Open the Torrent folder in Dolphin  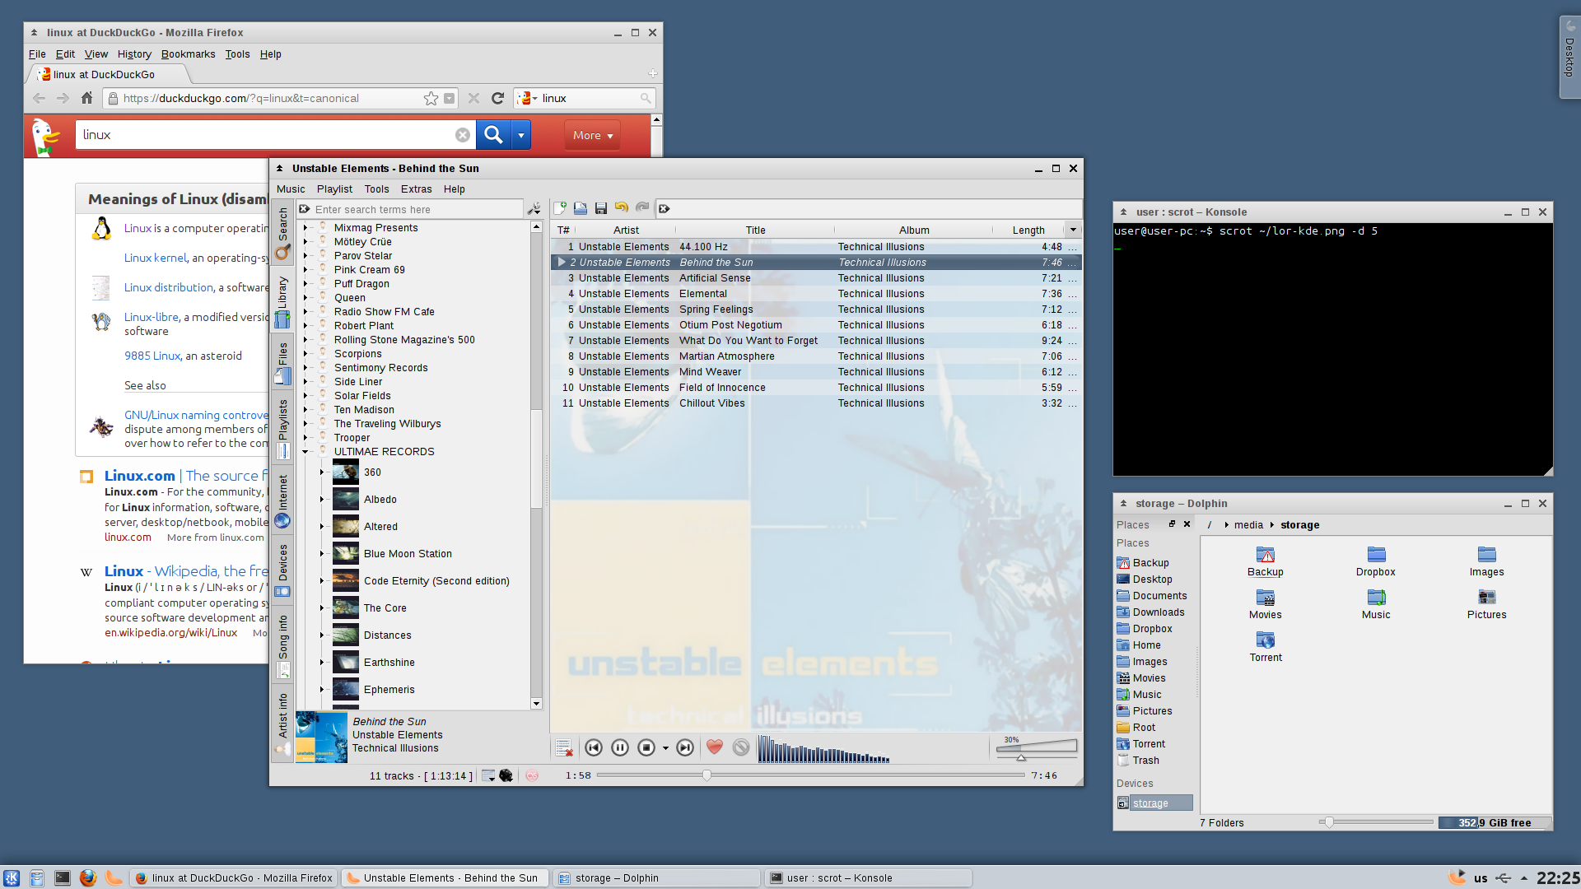pyautogui.click(x=1266, y=647)
